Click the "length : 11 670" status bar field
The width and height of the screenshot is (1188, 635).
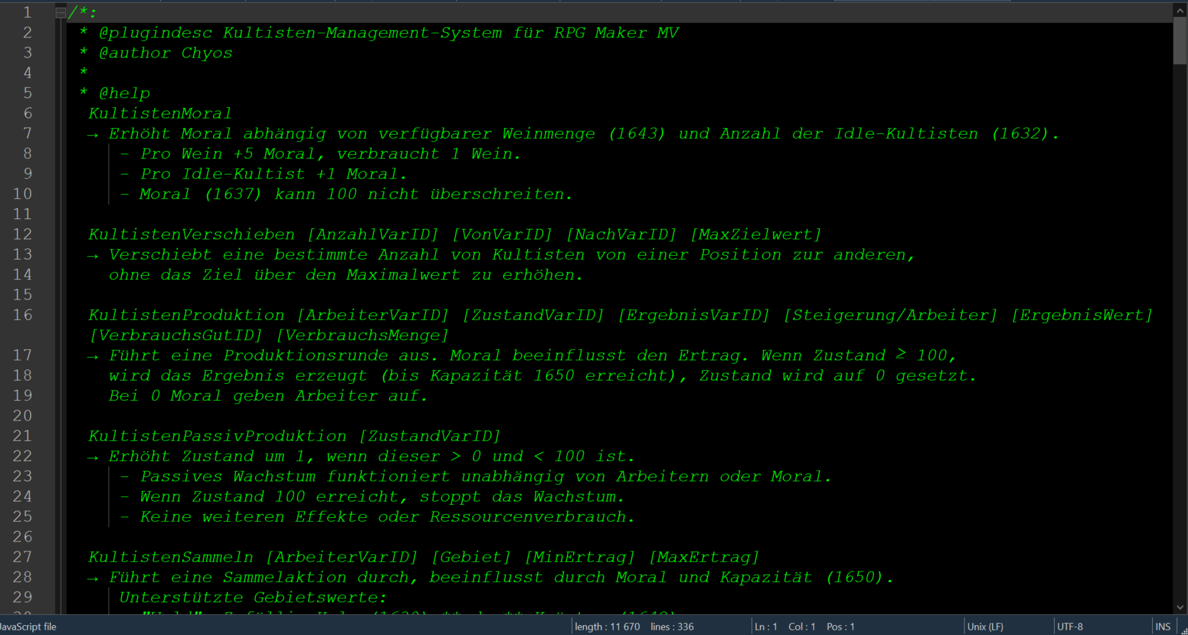point(607,626)
